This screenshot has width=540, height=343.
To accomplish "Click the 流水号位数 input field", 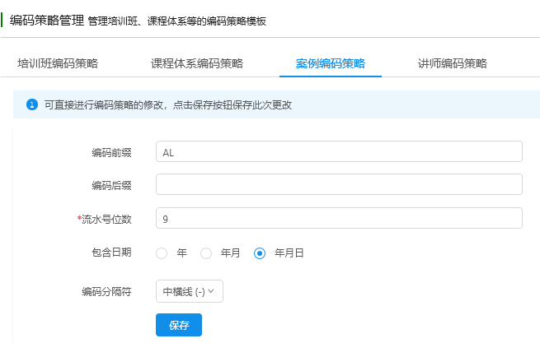I will coord(339,218).
